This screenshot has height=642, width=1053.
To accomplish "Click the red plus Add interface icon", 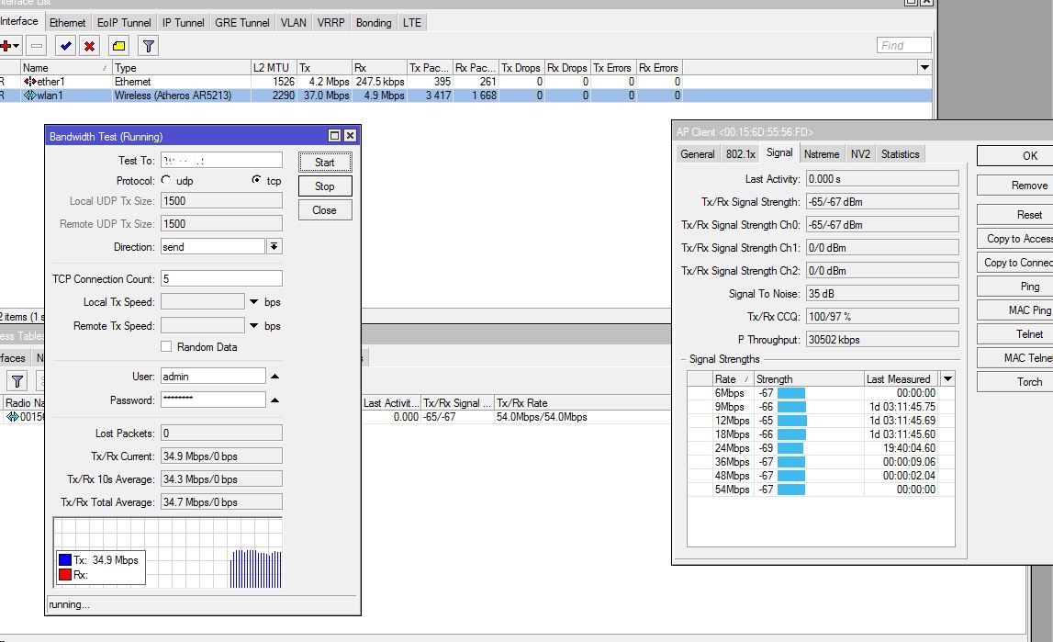I will click(6, 46).
